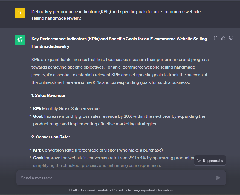The width and height of the screenshot is (240, 195).
Task: Give the response a thumbs up
Action: tap(223, 38)
